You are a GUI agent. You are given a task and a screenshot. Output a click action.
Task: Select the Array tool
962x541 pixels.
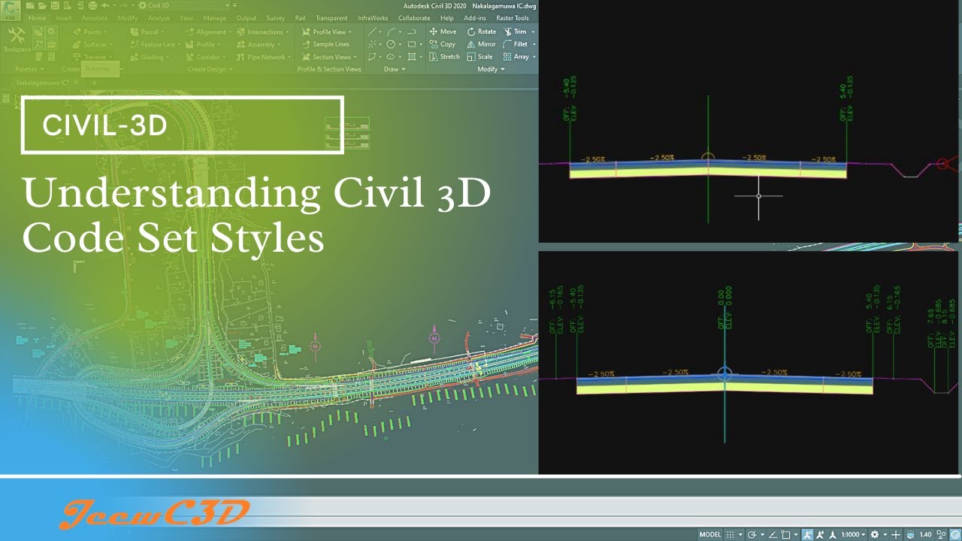click(516, 56)
